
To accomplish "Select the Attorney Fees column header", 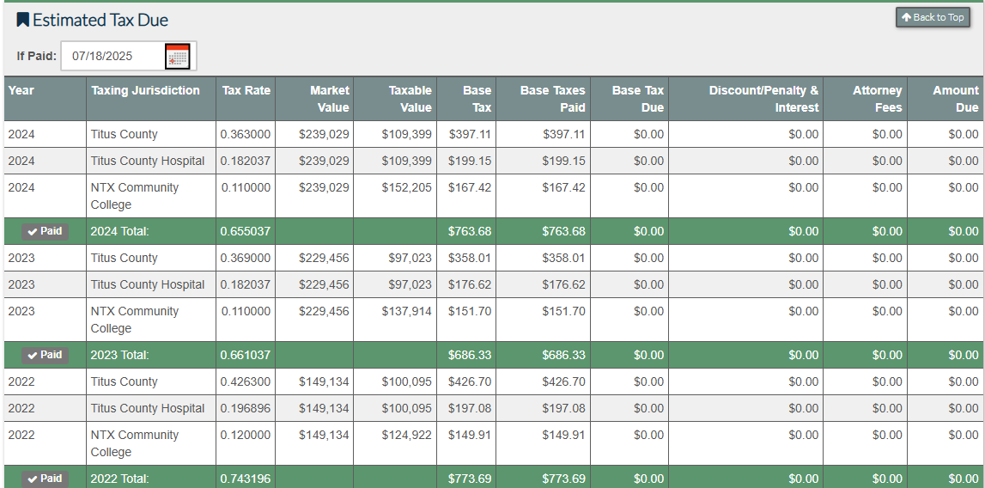I will tap(877, 99).
